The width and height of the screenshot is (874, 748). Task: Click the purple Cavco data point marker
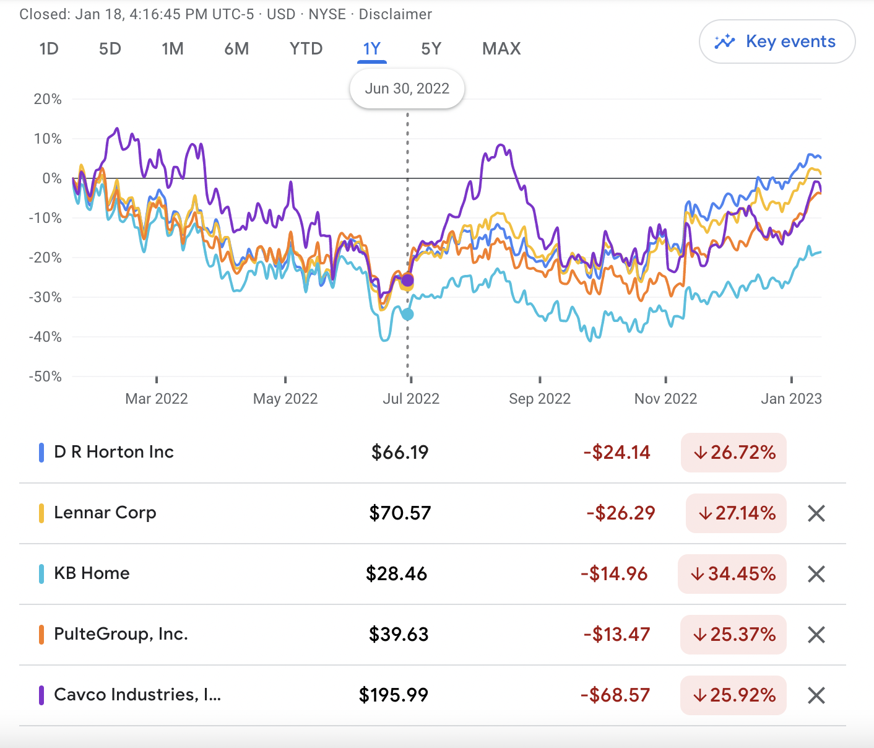(407, 280)
